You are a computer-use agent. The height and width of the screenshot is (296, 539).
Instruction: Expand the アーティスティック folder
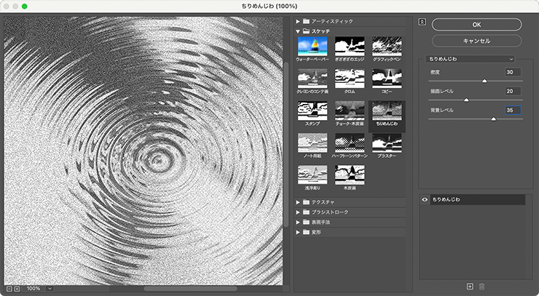(298, 21)
